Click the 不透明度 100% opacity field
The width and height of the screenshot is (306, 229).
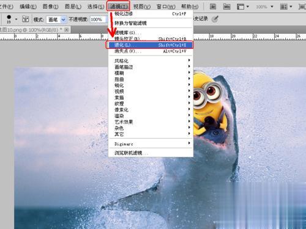click(x=98, y=20)
